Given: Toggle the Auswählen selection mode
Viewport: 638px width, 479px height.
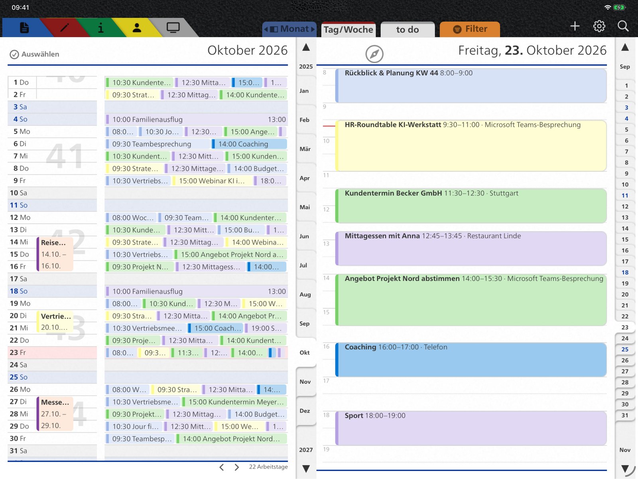Looking at the screenshot, I should click(x=34, y=54).
